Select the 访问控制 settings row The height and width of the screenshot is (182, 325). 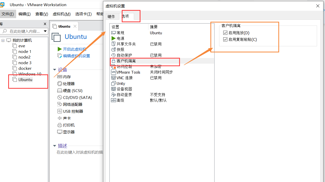pos(162,66)
